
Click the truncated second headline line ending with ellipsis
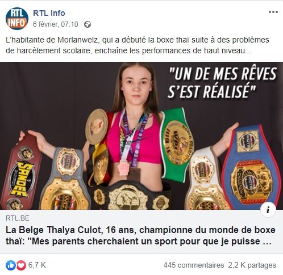coord(139,242)
